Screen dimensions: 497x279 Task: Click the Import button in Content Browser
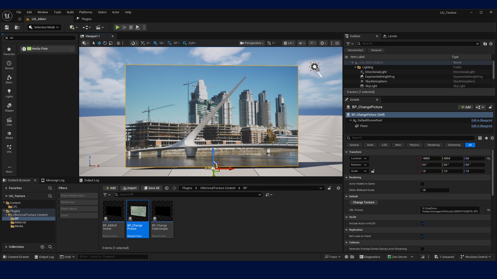129,188
